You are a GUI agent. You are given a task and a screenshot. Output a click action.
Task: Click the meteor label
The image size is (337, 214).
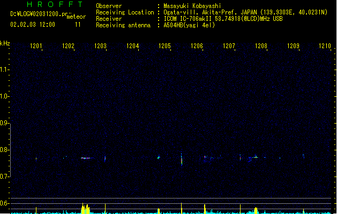(x=76, y=17)
